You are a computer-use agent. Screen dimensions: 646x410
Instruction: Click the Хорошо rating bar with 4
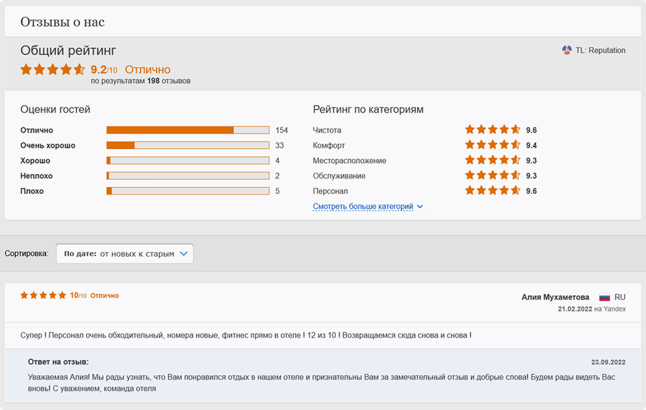coord(188,161)
